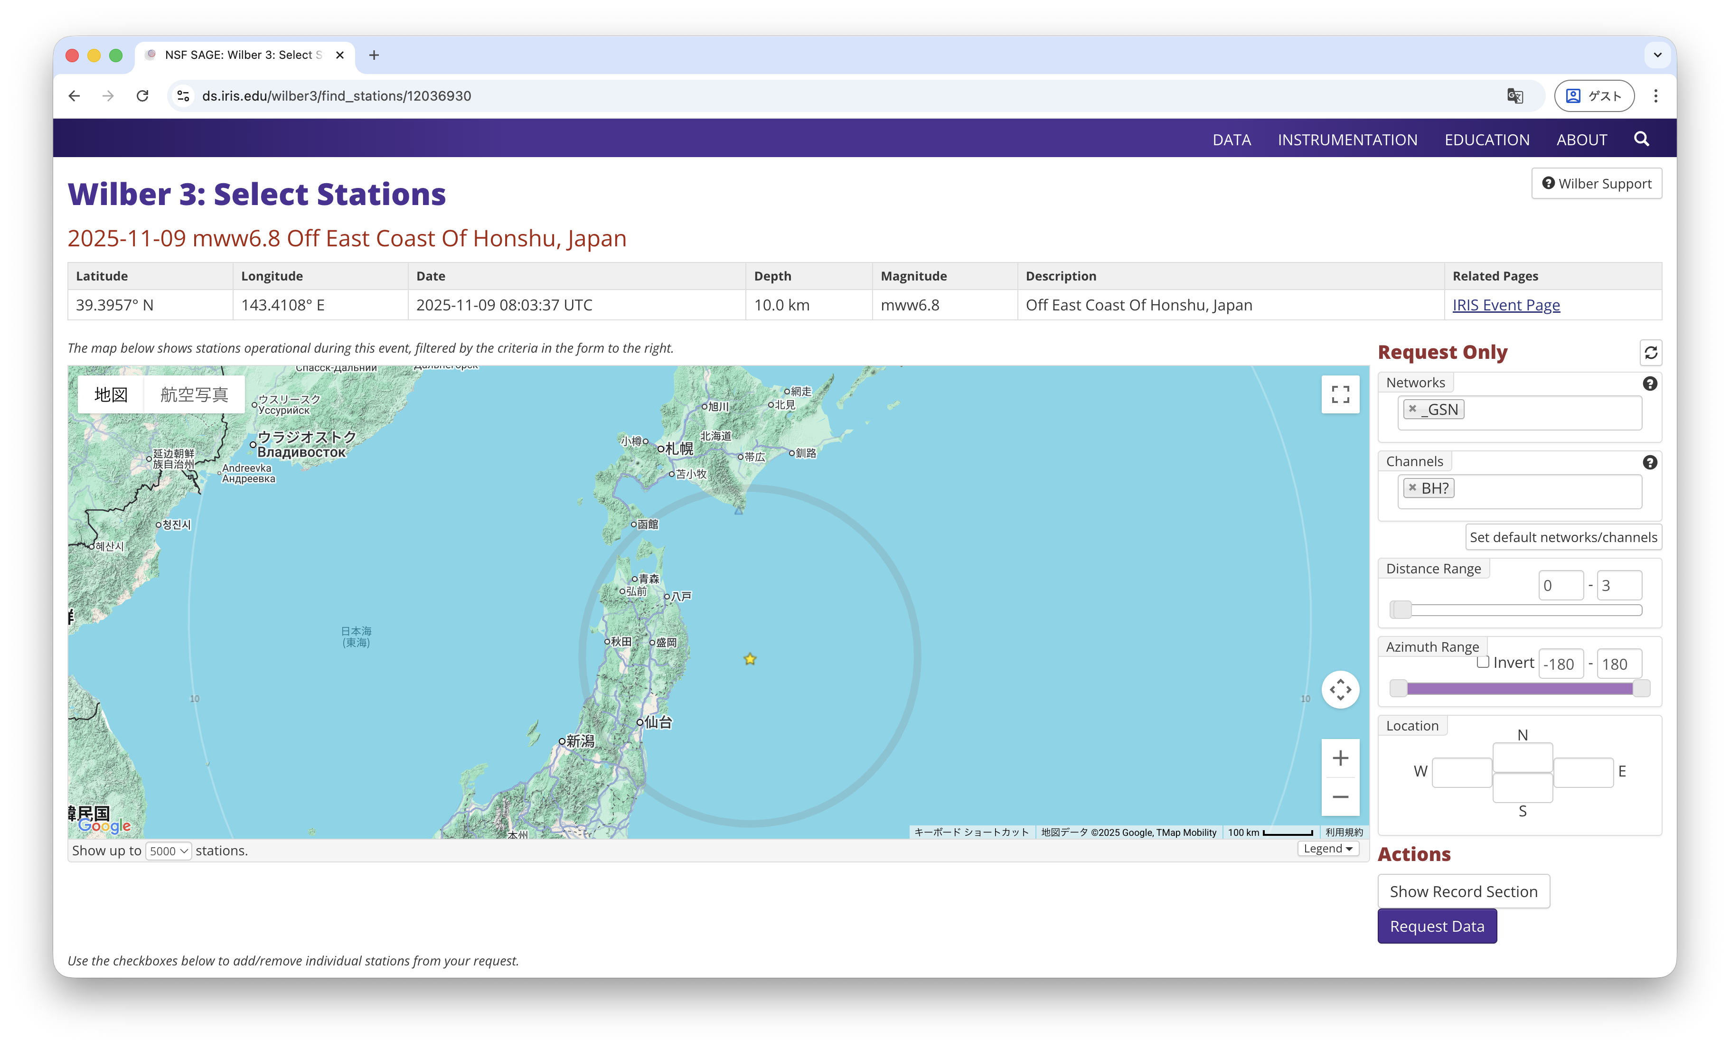
Task: Zoom in the map with plus button
Action: 1340,758
